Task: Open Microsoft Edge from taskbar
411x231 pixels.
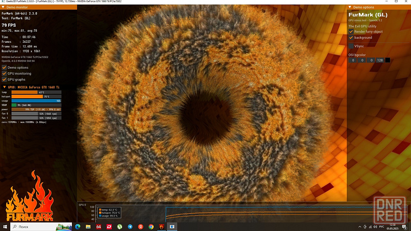Action: pyautogui.click(x=78, y=226)
